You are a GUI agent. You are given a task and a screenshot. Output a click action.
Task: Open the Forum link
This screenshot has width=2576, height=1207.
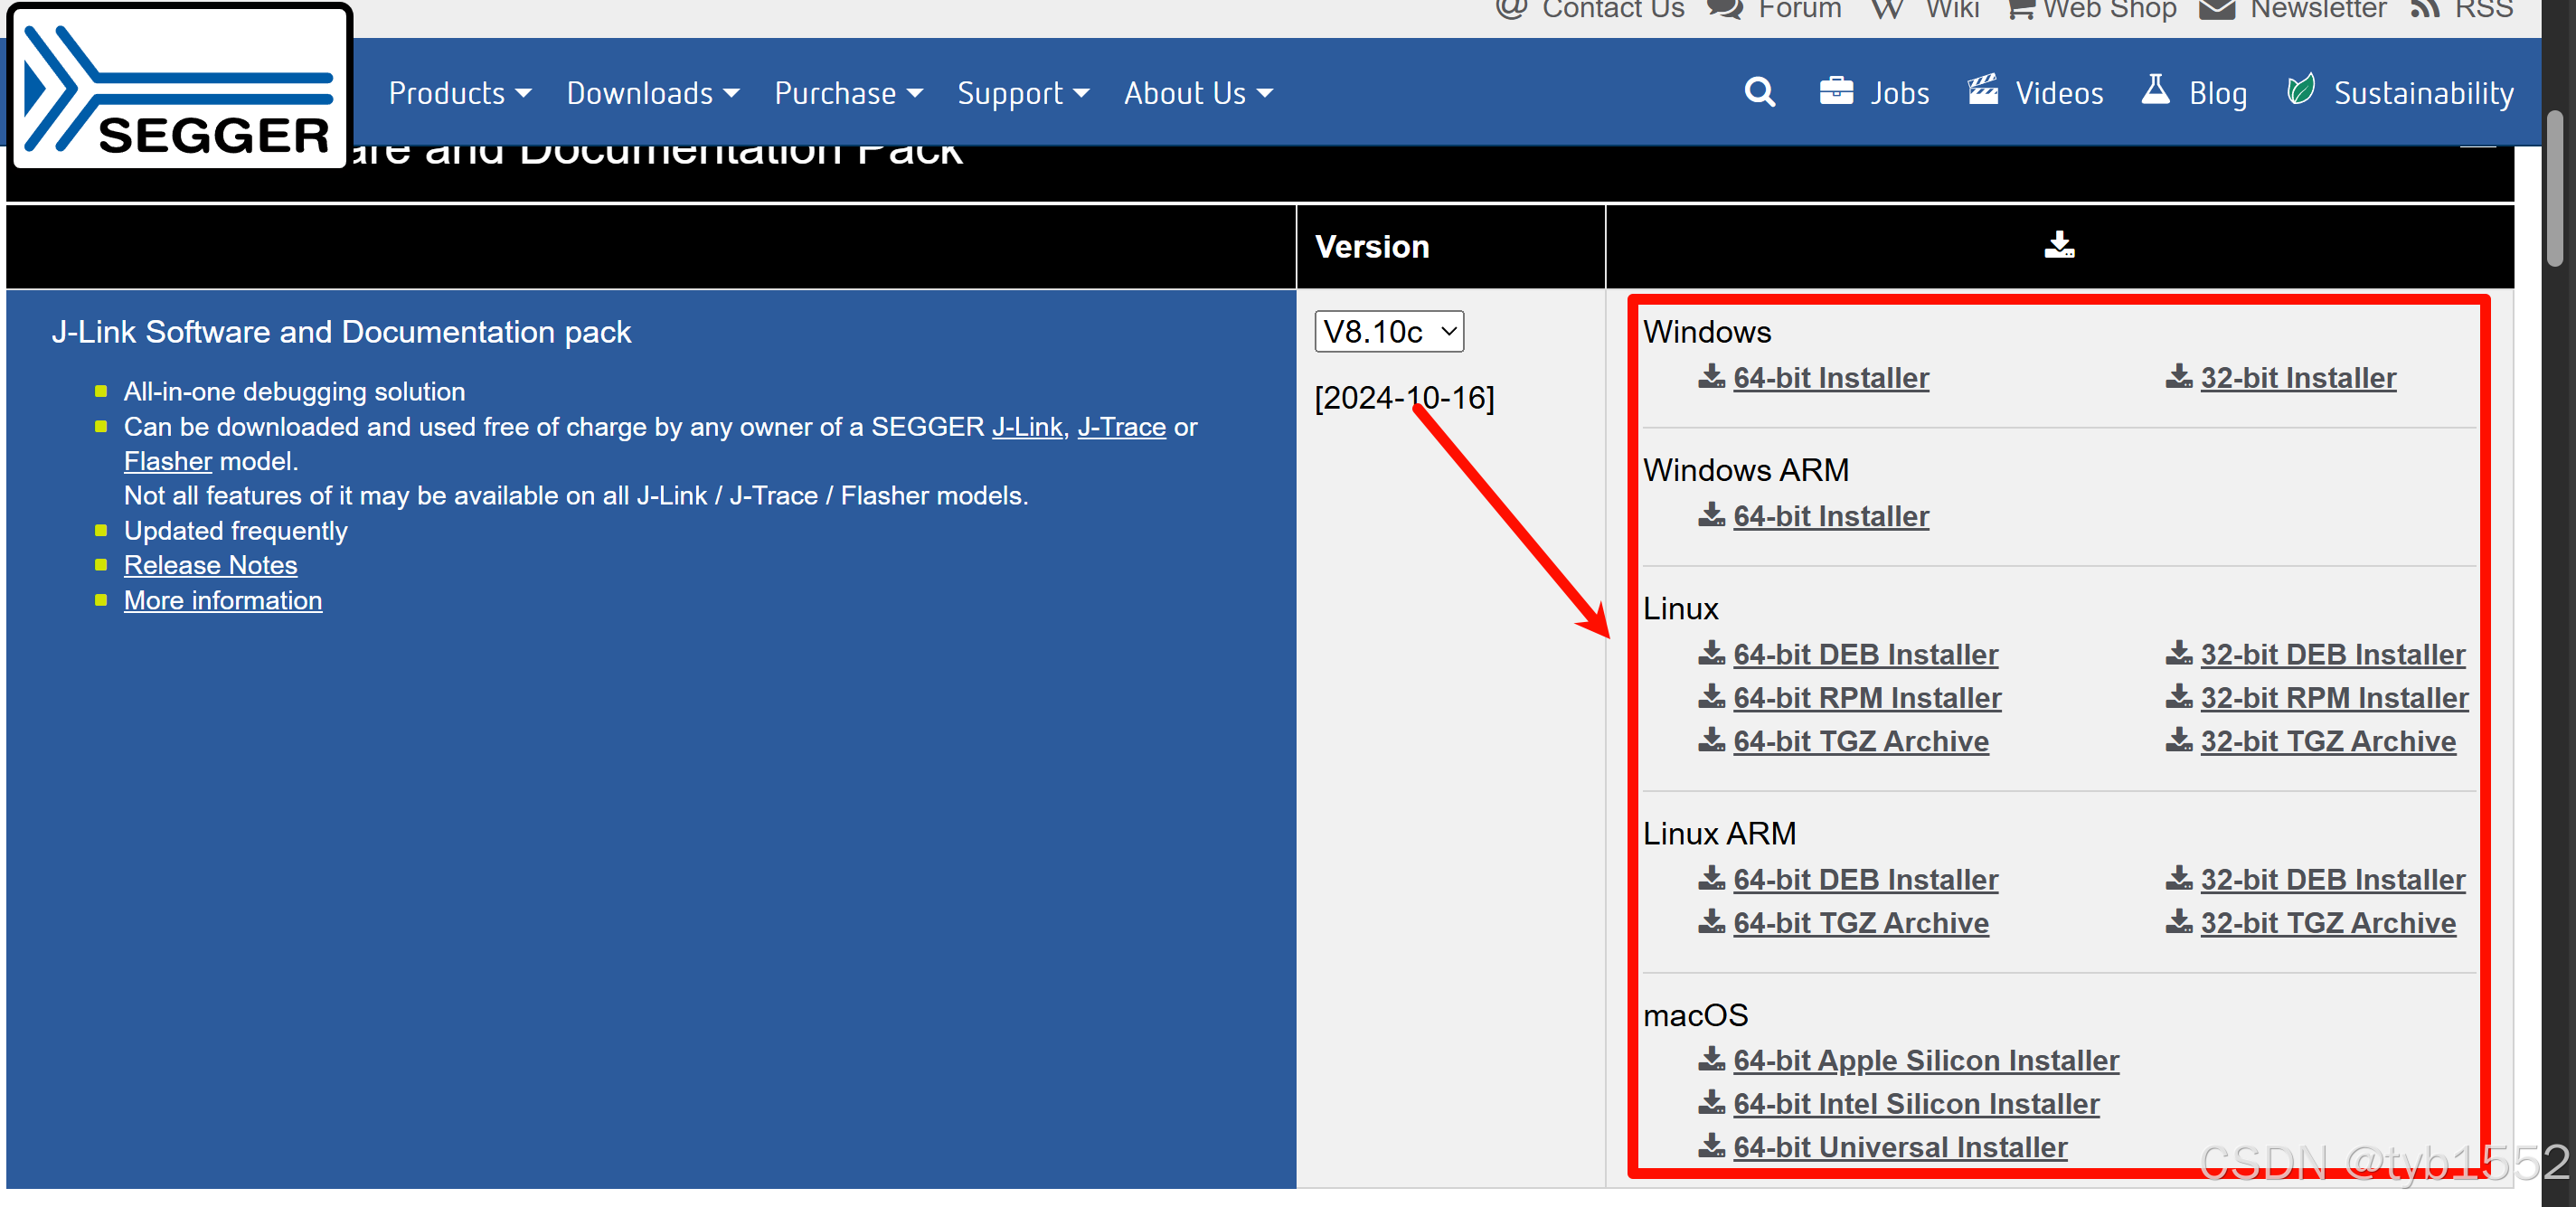[1800, 10]
